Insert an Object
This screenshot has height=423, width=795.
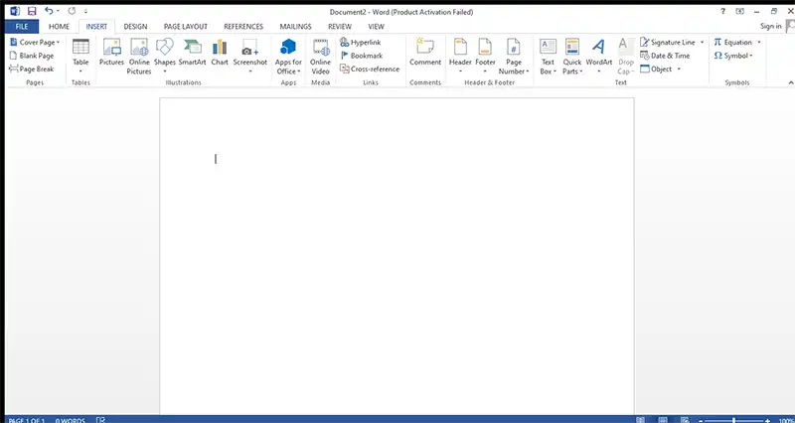pos(656,69)
